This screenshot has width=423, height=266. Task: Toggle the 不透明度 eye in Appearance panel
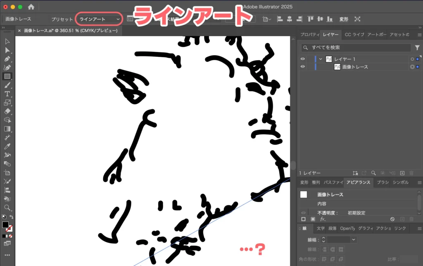[303, 213]
